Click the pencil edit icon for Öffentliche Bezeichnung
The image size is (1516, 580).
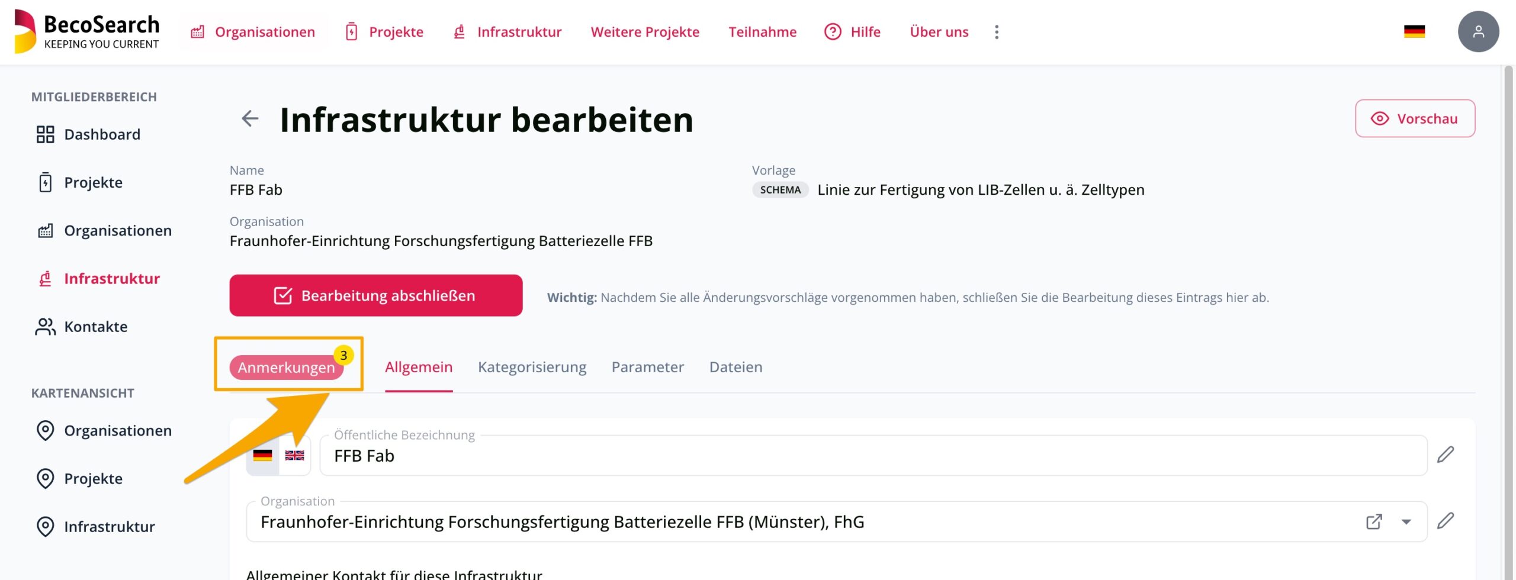[1446, 455]
